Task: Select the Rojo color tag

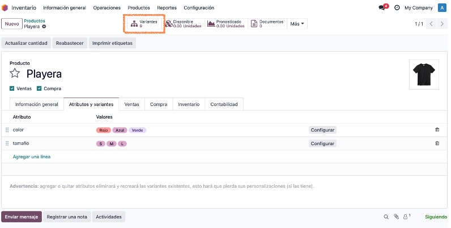Action: (x=104, y=130)
